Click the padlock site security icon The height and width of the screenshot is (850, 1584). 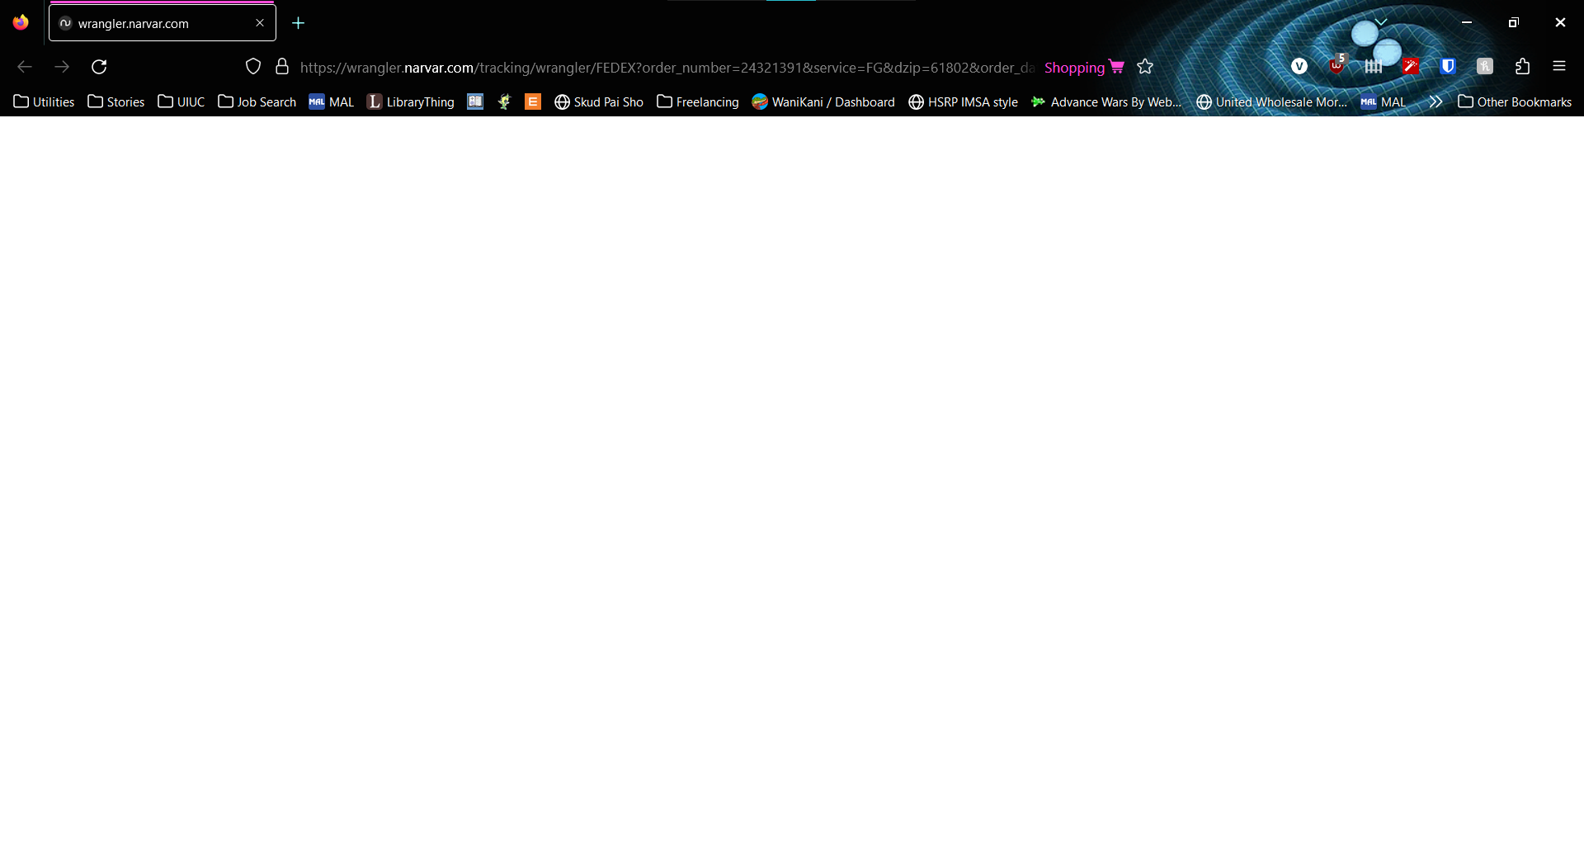pyautogui.click(x=281, y=66)
